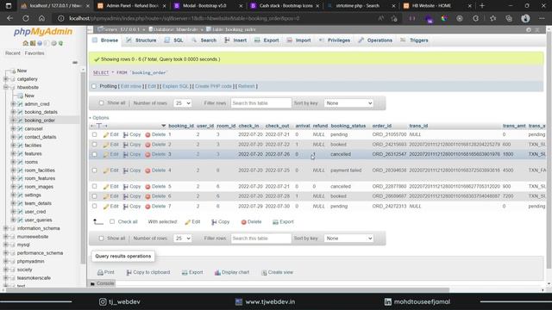Switch to Admin Panel - Refund Bookings browser tab
Image resolution: width=552 pixels, height=310 pixels.
tap(132, 6)
